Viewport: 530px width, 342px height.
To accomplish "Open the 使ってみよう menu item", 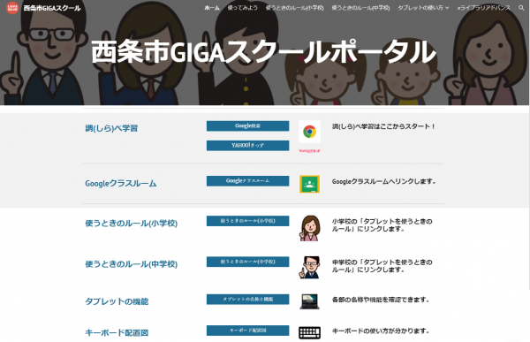I will (x=242, y=8).
